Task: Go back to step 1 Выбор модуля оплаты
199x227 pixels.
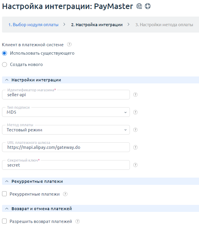Action: pyautogui.click(x=33, y=25)
